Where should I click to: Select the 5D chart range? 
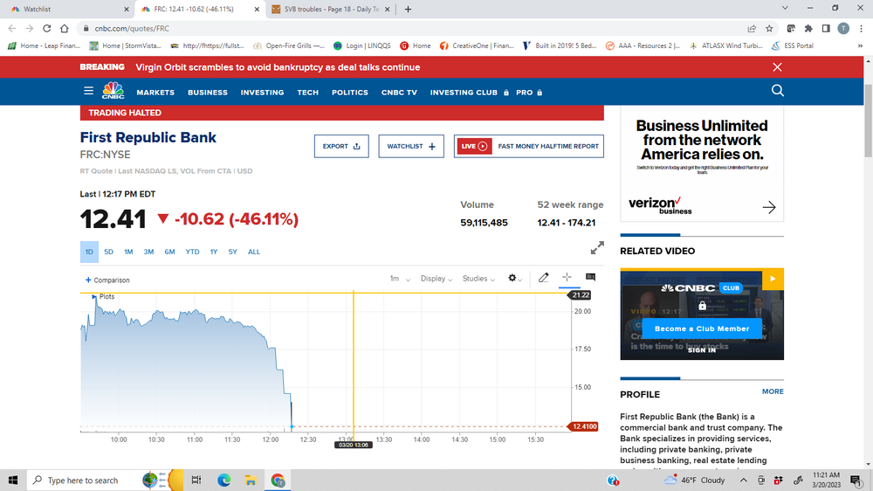point(109,252)
